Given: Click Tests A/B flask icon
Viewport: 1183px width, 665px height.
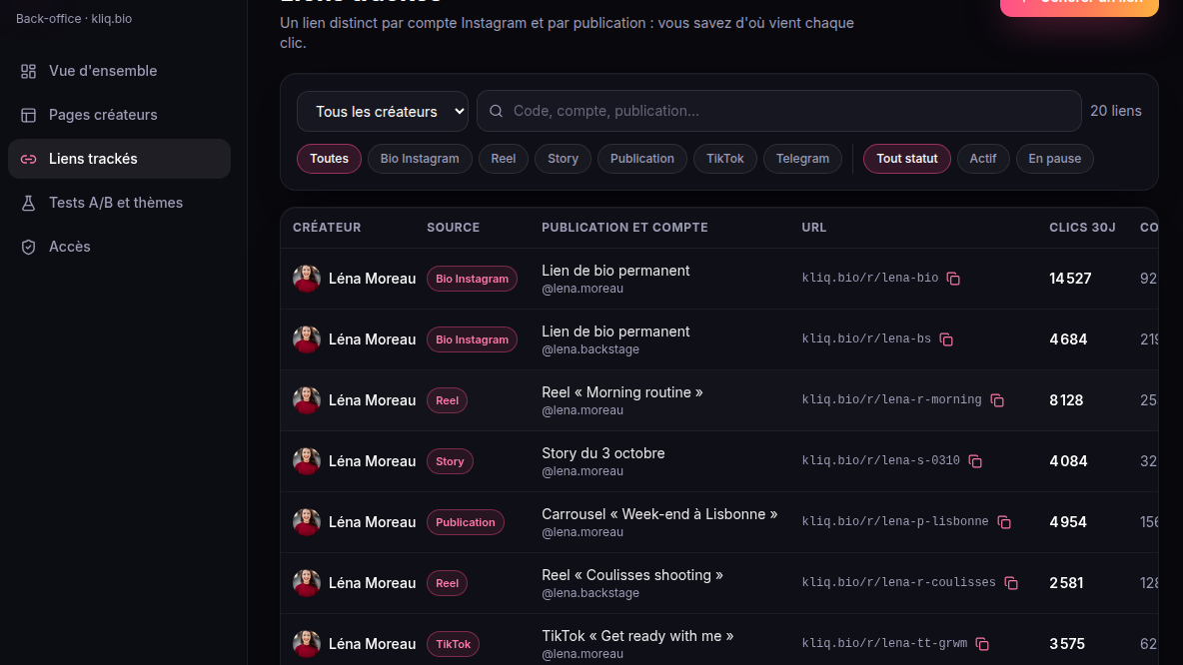Looking at the screenshot, I should [28, 203].
